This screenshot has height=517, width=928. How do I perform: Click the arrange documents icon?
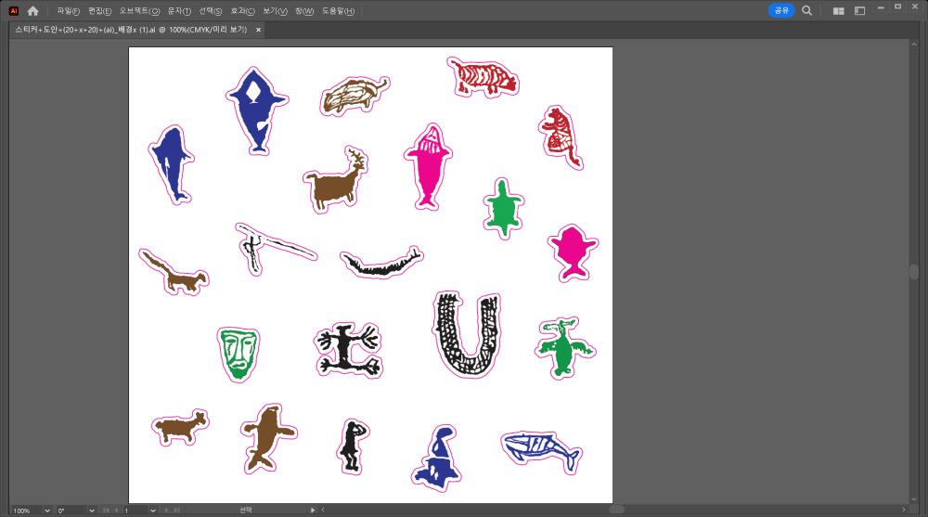click(838, 11)
